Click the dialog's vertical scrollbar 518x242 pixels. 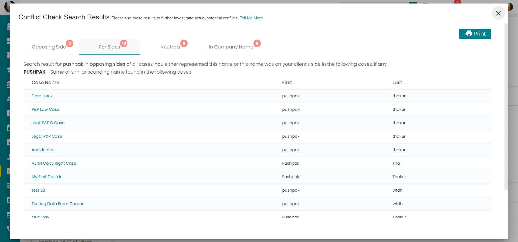tap(506, 107)
